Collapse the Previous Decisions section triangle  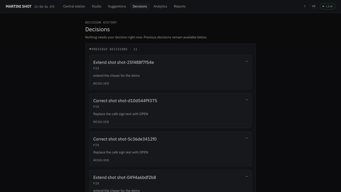tap(90, 49)
